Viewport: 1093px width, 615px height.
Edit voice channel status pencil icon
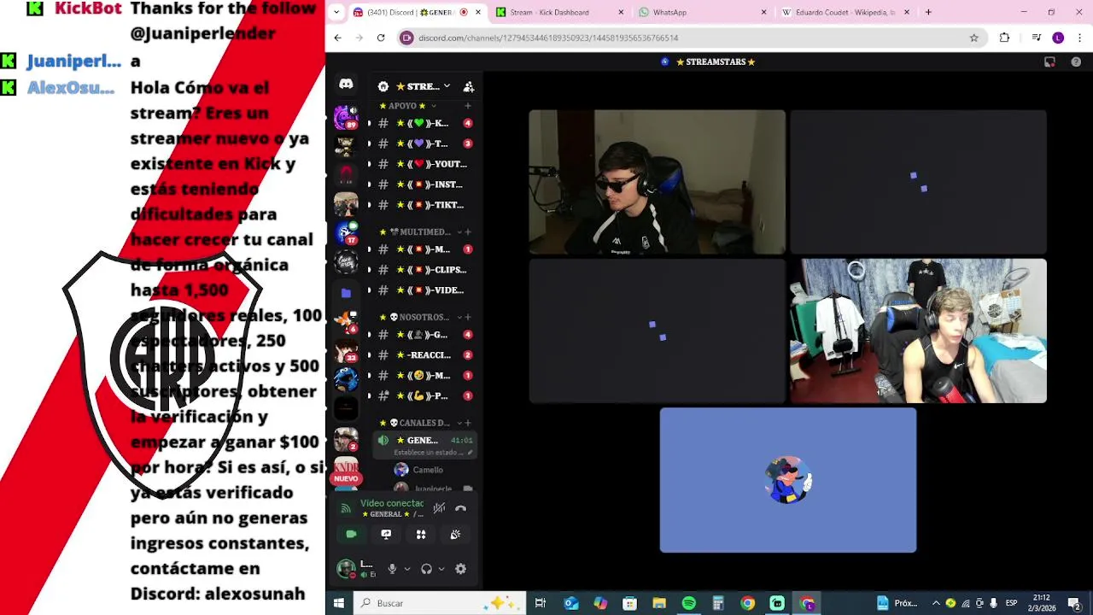(x=470, y=453)
